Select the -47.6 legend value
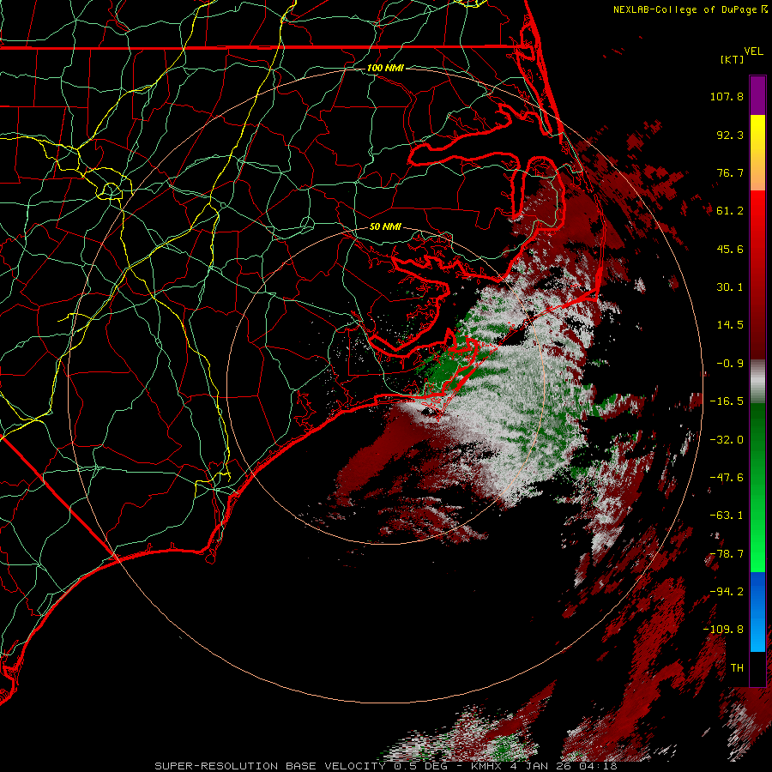 pos(727,478)
